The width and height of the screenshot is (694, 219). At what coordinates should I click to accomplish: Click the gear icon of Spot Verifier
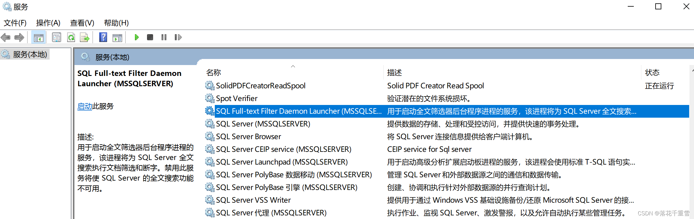(x=210, y=98)
